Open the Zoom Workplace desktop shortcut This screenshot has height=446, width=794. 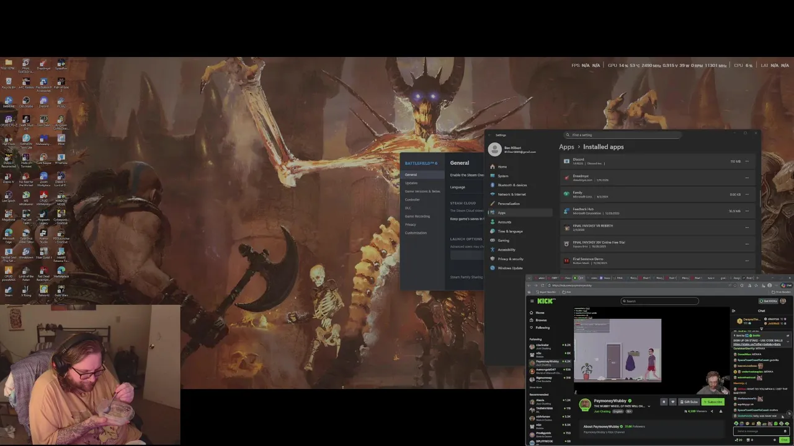(x=43, y=177)
